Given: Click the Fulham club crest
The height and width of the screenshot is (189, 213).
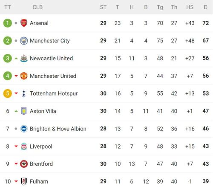Looking at the screenshot, I should (24, 181).
